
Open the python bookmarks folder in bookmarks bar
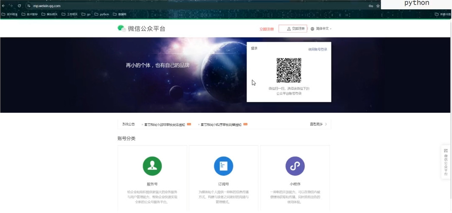point(102,14)
